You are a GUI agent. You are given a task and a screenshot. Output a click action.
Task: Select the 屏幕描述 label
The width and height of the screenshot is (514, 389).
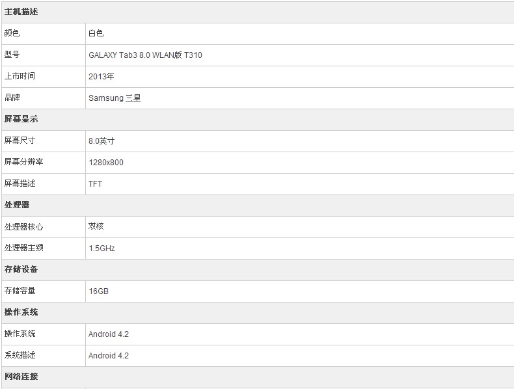pos(20,183)
